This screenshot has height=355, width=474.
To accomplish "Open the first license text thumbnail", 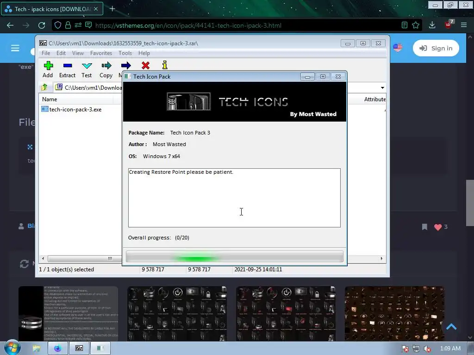I will tap(69, 314).
